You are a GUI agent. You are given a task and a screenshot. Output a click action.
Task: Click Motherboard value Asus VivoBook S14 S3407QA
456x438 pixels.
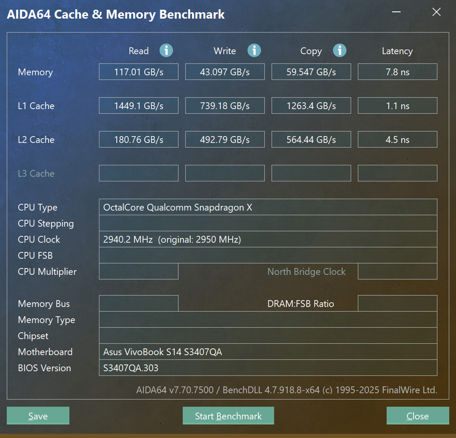coord(268,352)
